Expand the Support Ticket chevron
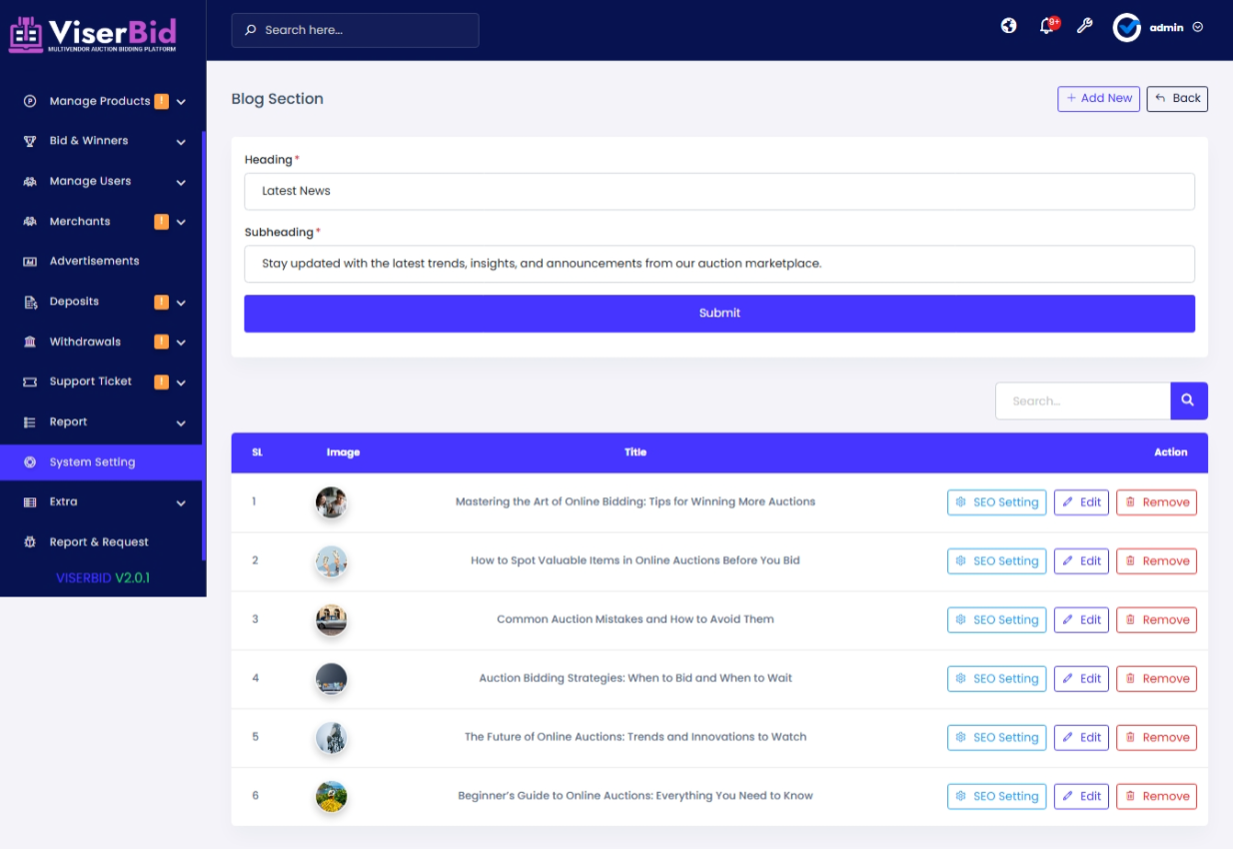1233x849 pixels. pos(181,383)
